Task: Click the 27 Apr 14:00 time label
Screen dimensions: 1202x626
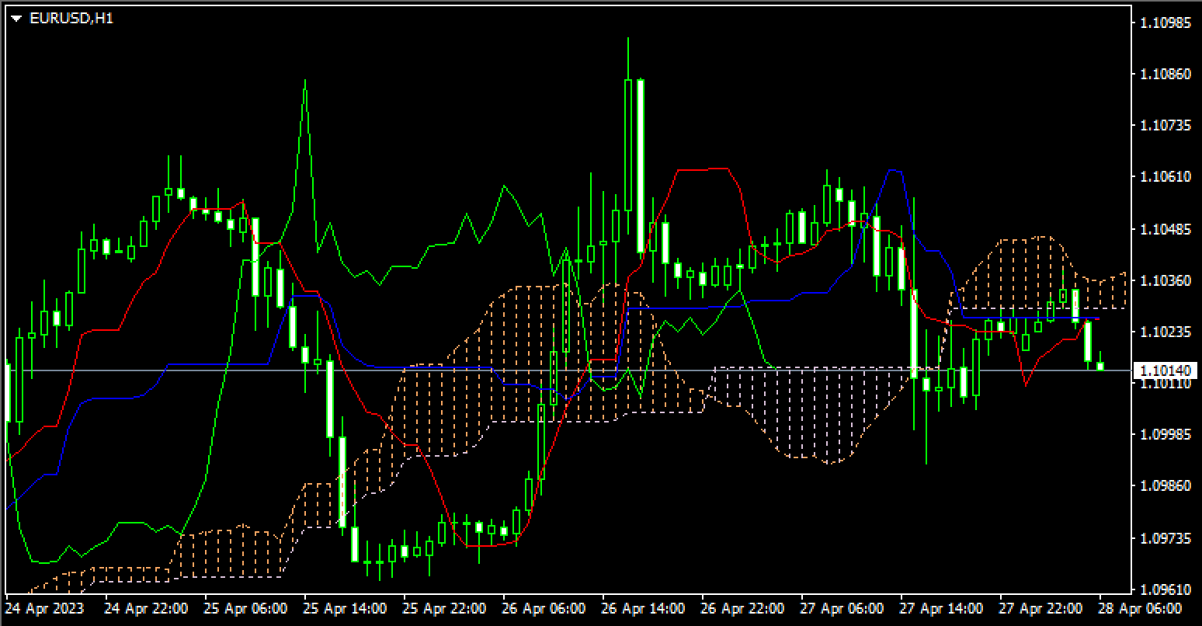Action: 941,608
